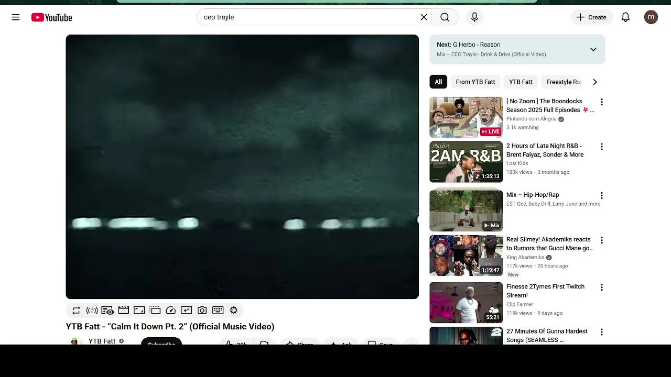The height and width of the screenshot is (377, 671).
Task: Select the 'Freestyle Rap' chip
Action: (x=564, y=82)
